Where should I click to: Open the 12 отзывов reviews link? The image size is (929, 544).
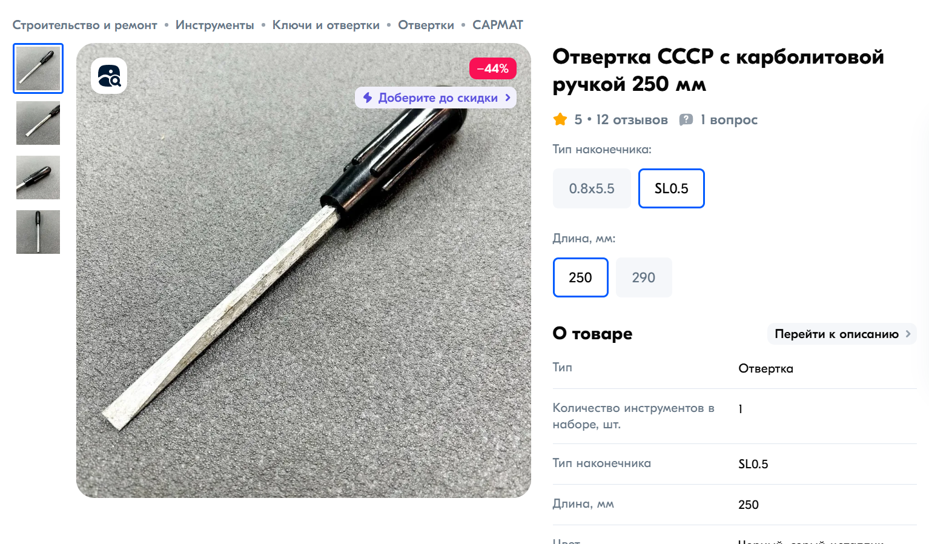(x=632, y=119)
